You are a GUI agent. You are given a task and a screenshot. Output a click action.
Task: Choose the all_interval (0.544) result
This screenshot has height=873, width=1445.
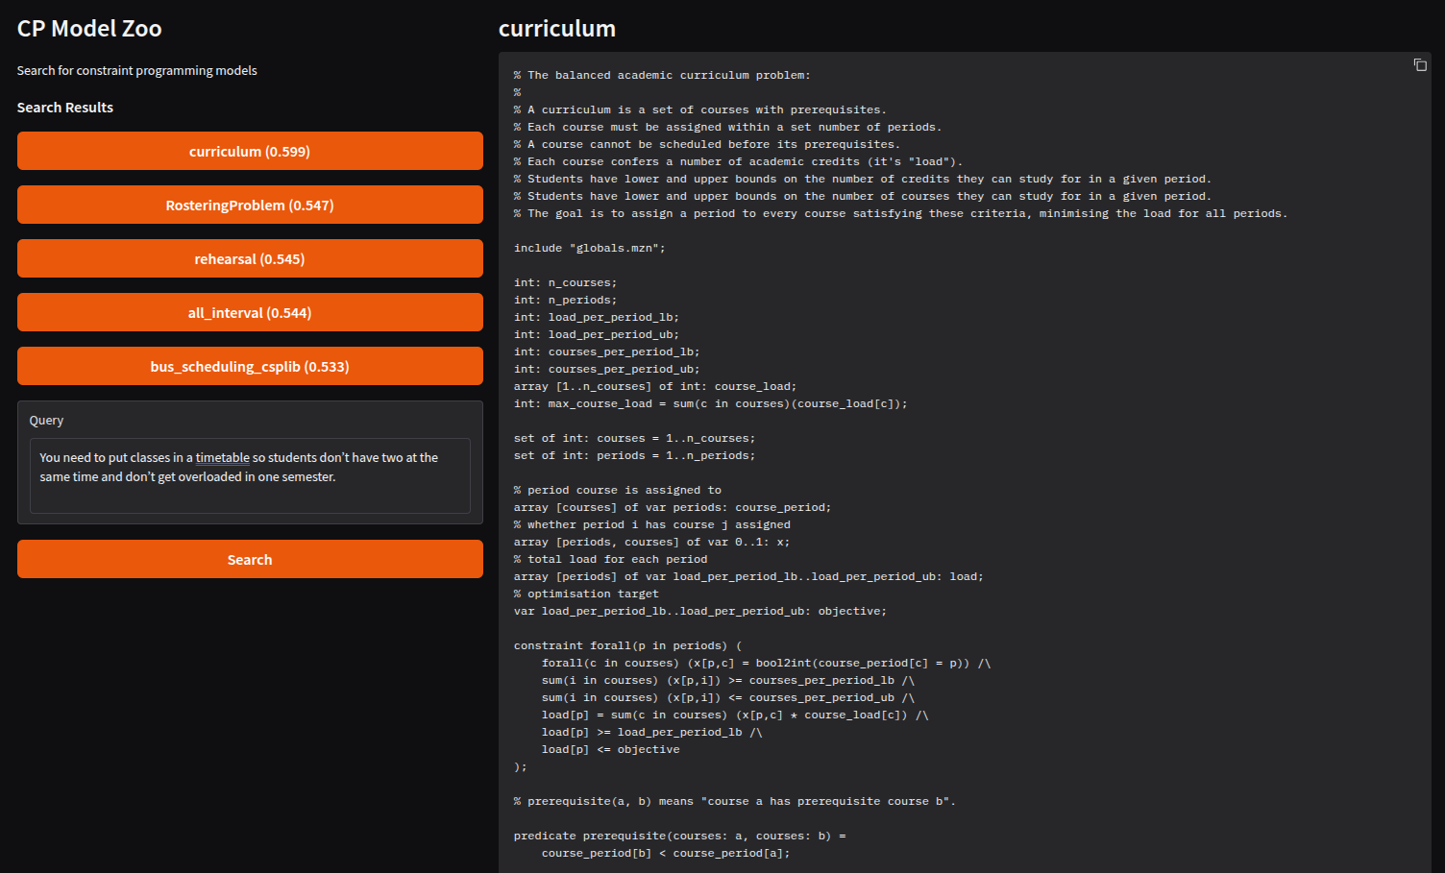click(x=250, y=313)
